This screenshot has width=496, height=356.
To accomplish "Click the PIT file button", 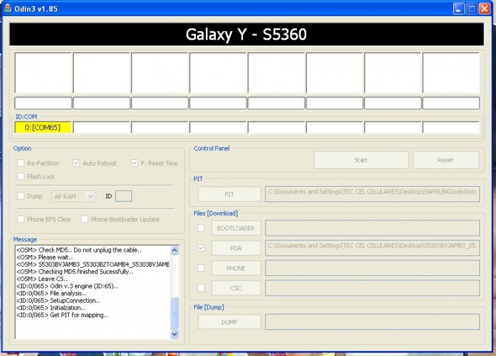I will [x=229, y=194].
